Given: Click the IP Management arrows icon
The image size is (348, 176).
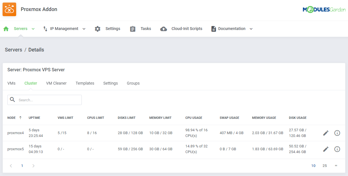Looking at the screenshot, I should (45, 29).
